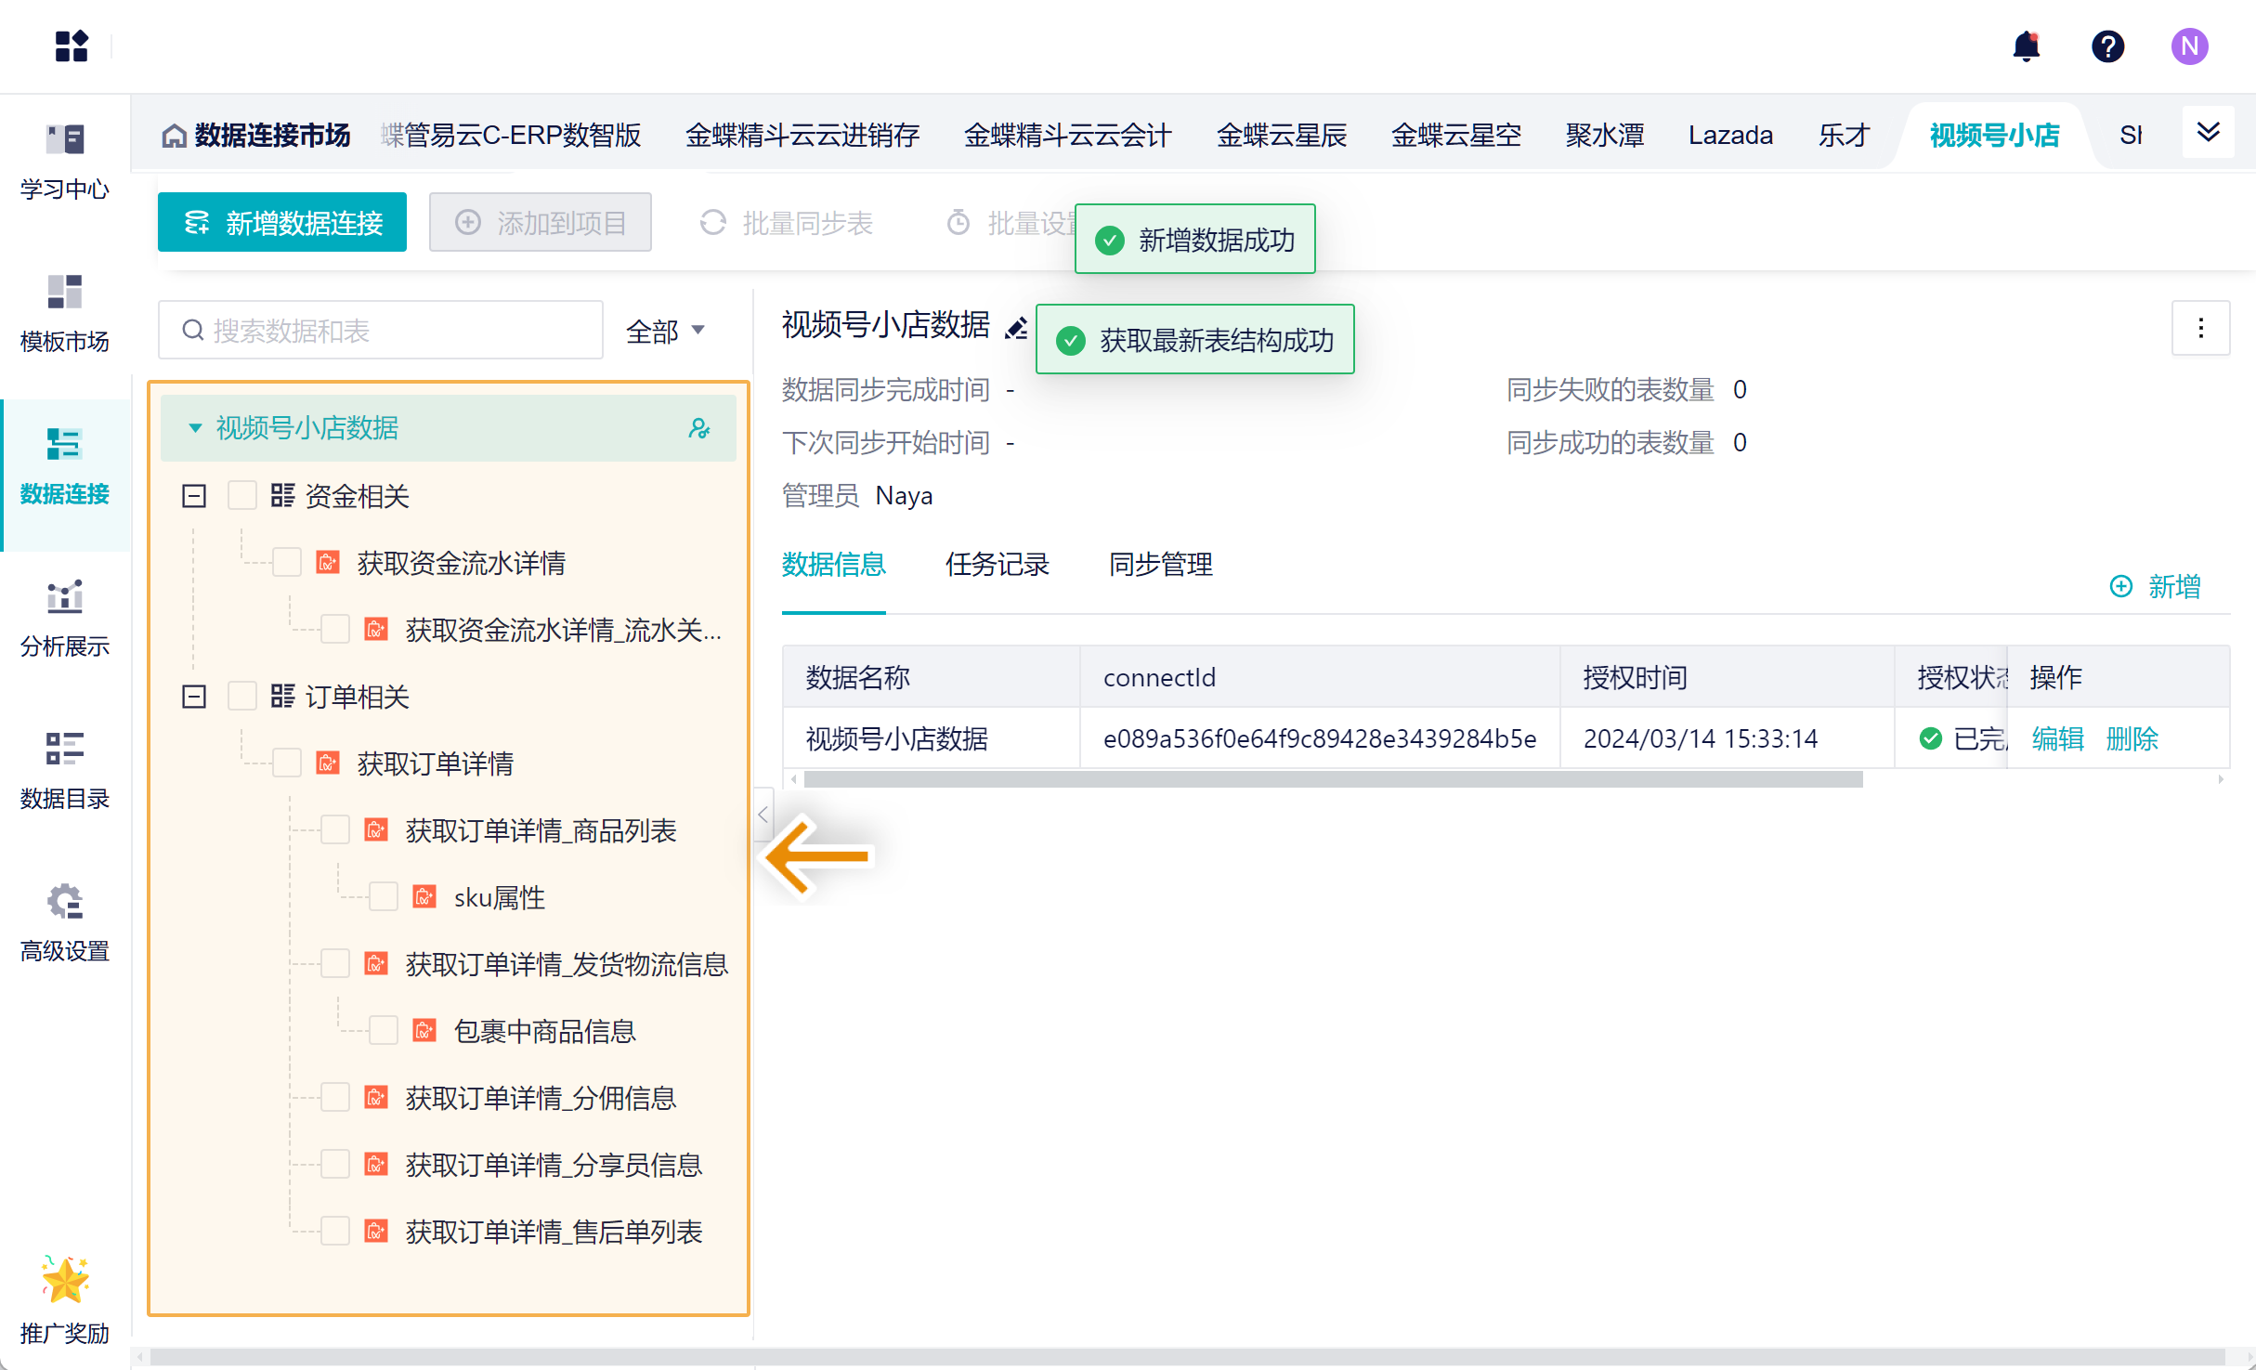Open the 聚水潭 connector tab
Screen dimensions: 2256x1370
(1604, 136)
